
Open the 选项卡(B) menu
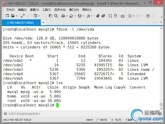pos(60,10)
